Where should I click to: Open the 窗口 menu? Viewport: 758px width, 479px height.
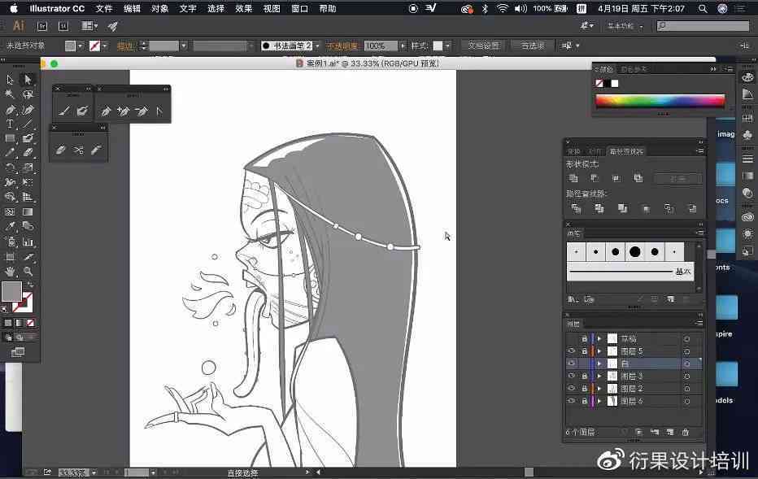click(300, 9)
